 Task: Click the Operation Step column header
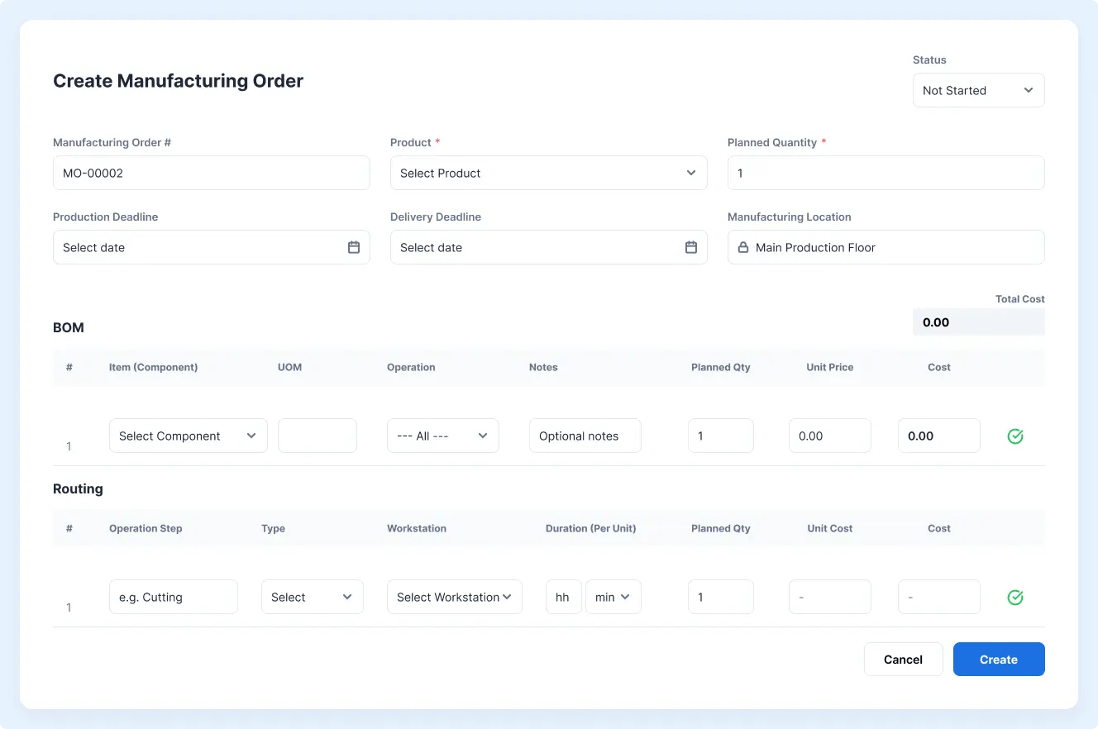coord(146,528)
